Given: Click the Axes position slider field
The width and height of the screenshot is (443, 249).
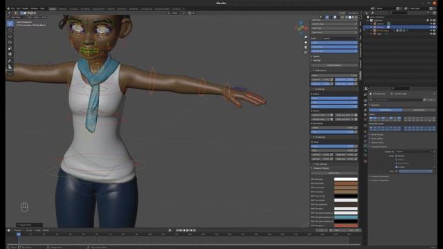Looking at the screenshot, I should coord(415,172).
